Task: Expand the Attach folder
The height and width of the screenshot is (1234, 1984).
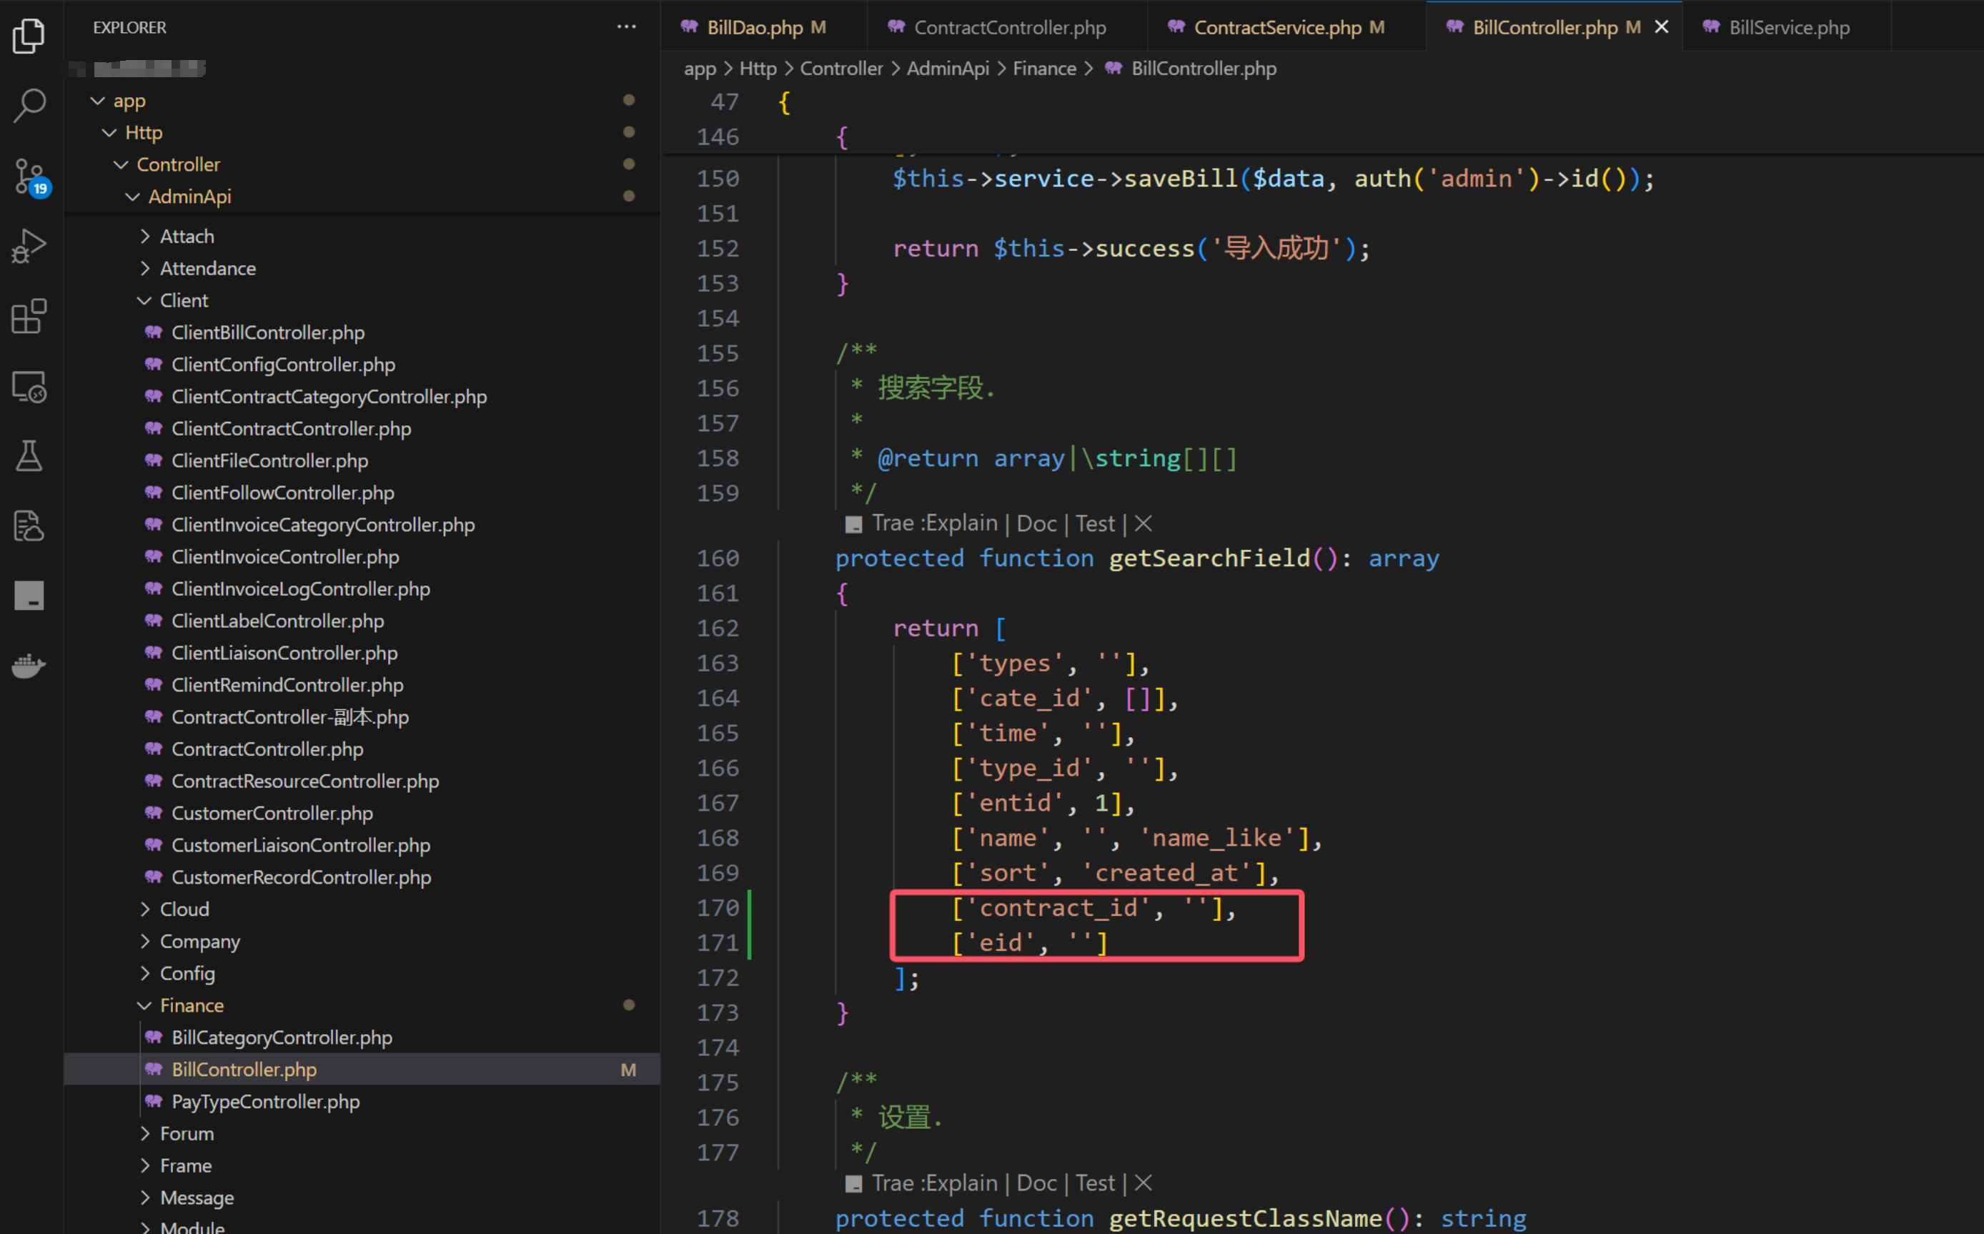Action: click(x=144, y=236)
